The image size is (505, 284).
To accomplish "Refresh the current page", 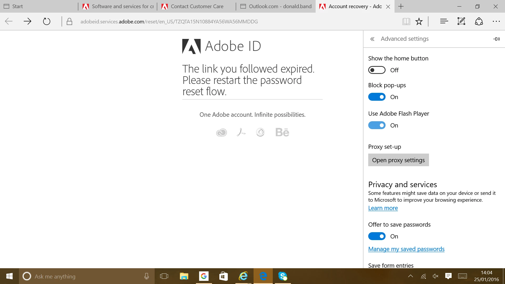I will click(47, 22).
